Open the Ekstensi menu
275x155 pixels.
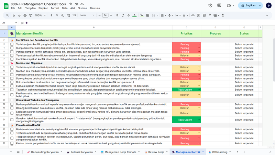(82, 8)
